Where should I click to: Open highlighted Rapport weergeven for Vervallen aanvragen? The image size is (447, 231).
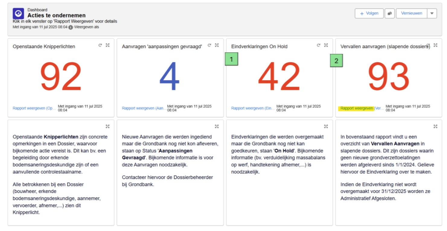357,108
